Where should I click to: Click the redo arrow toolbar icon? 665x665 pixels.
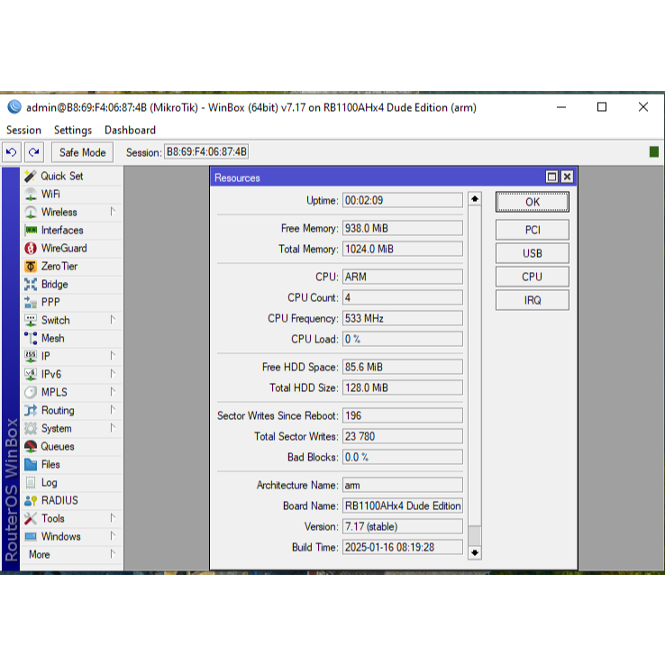(33, 152)
